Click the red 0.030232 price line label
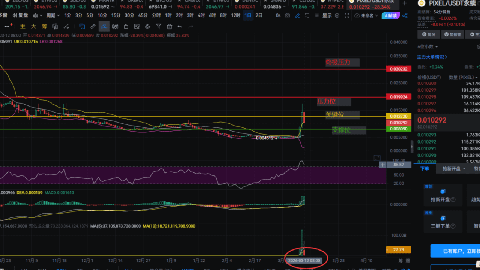Screen dimensions: 480x270 click(x=398, y=69)
